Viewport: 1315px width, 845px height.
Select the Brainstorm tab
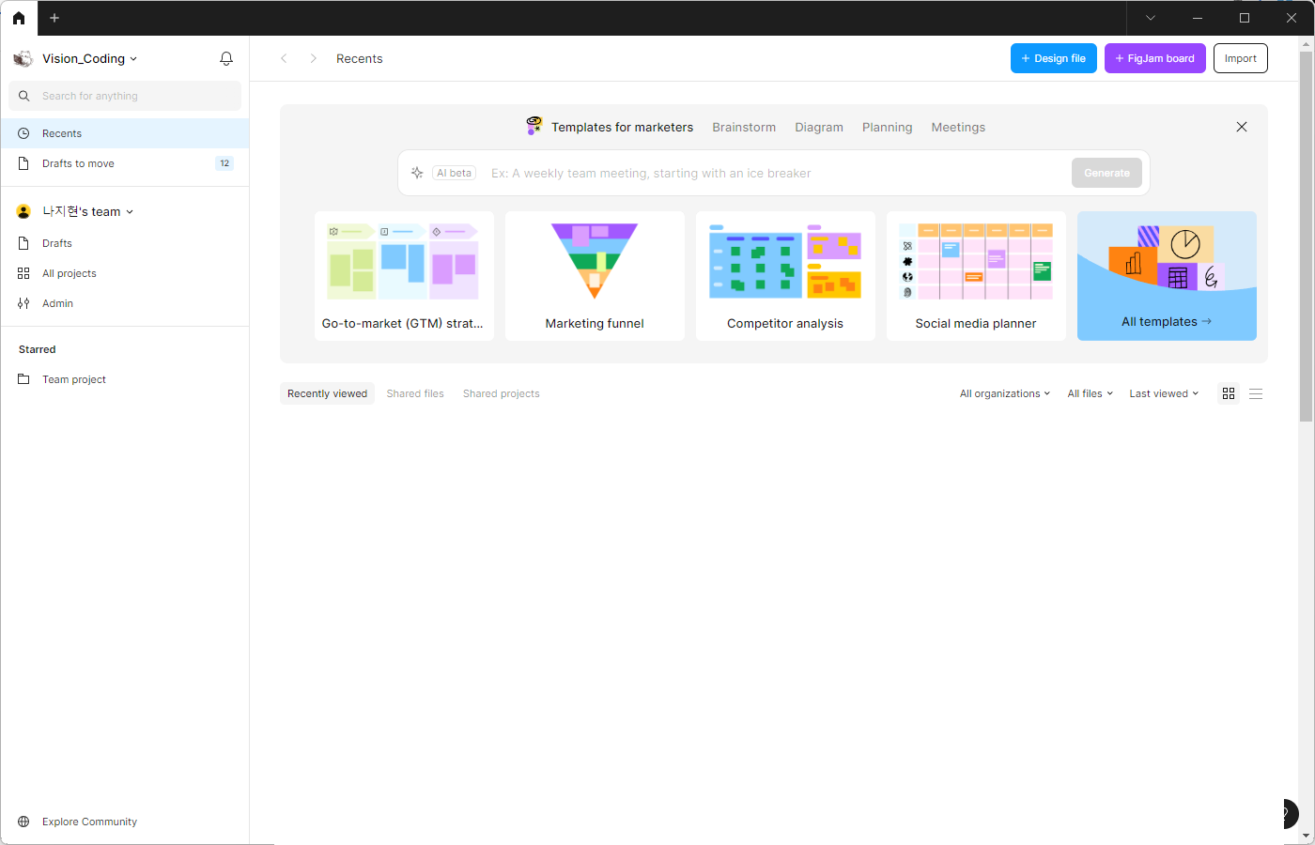[744, 127]
